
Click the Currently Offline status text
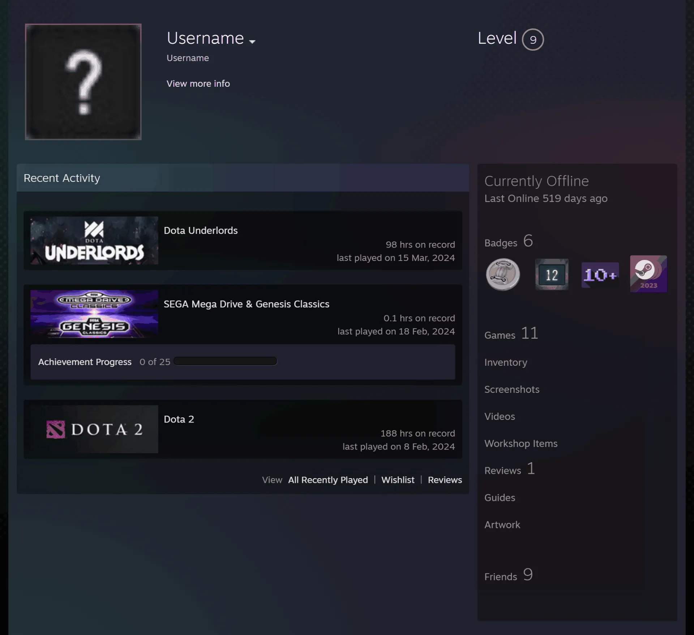click(x=536, y=181)
